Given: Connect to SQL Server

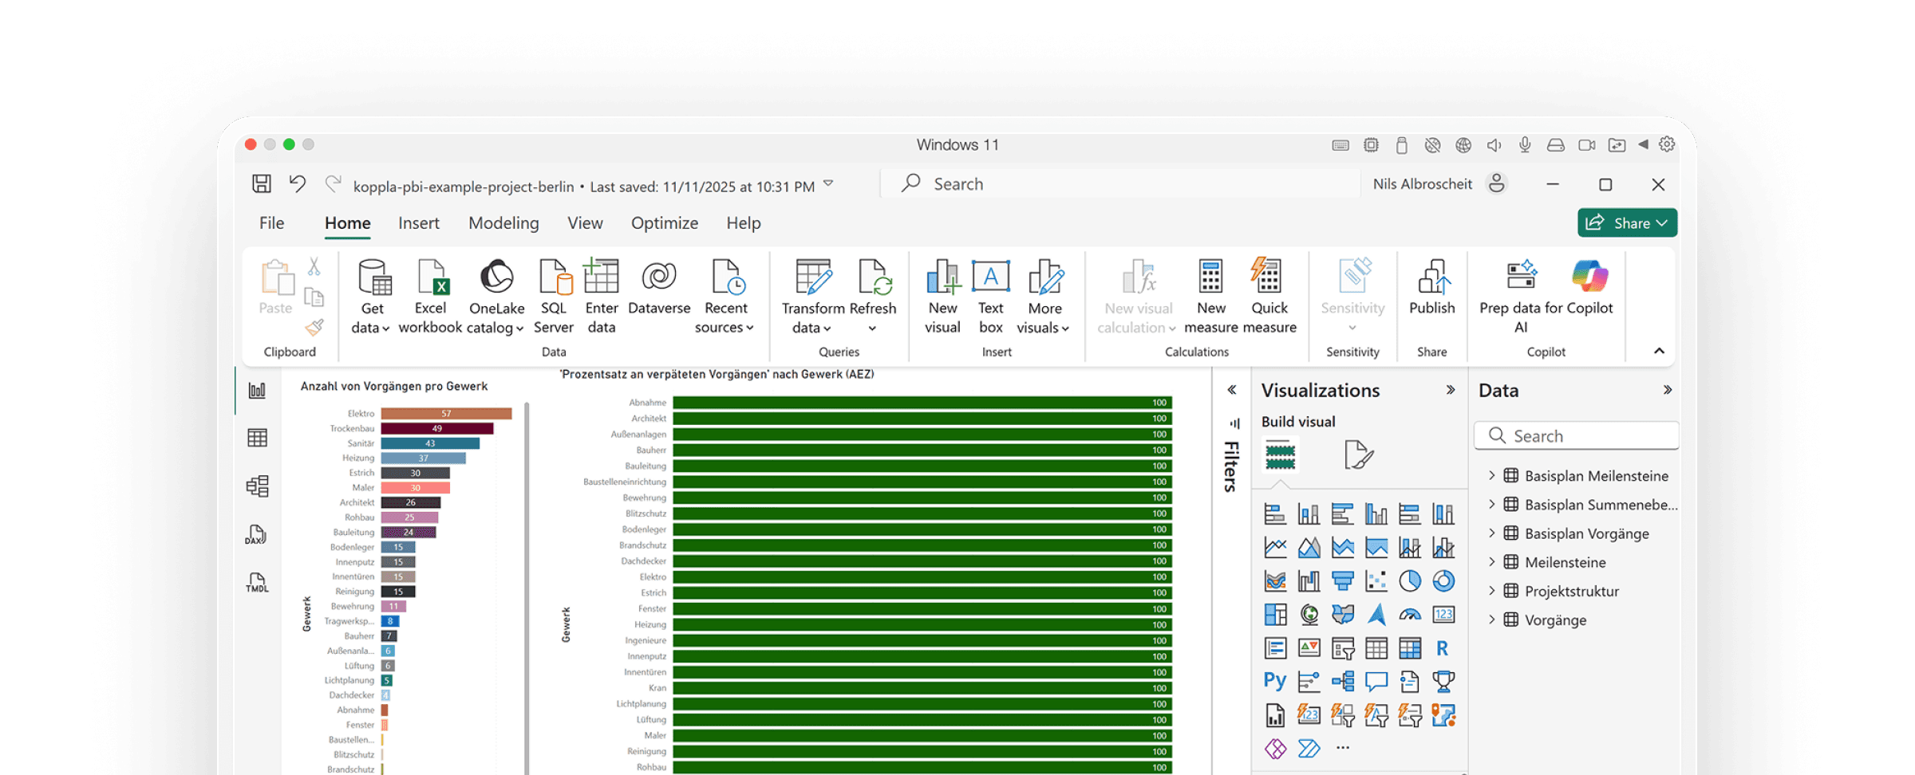Looking at the screenshot, I should point(554,296).
